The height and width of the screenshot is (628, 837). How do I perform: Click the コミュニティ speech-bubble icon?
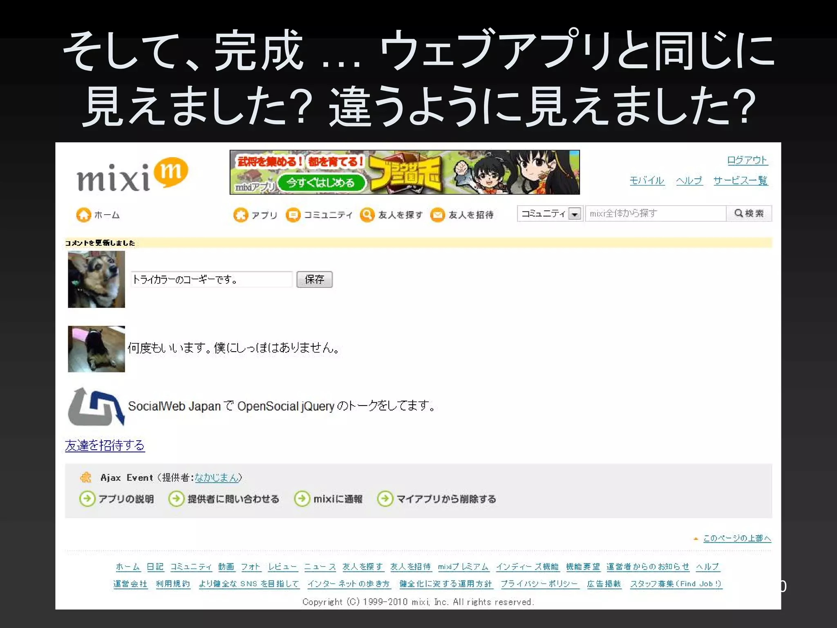tap(293, 215)
